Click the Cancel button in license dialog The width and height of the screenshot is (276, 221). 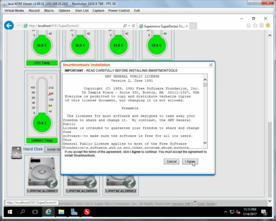coord(172,161)
